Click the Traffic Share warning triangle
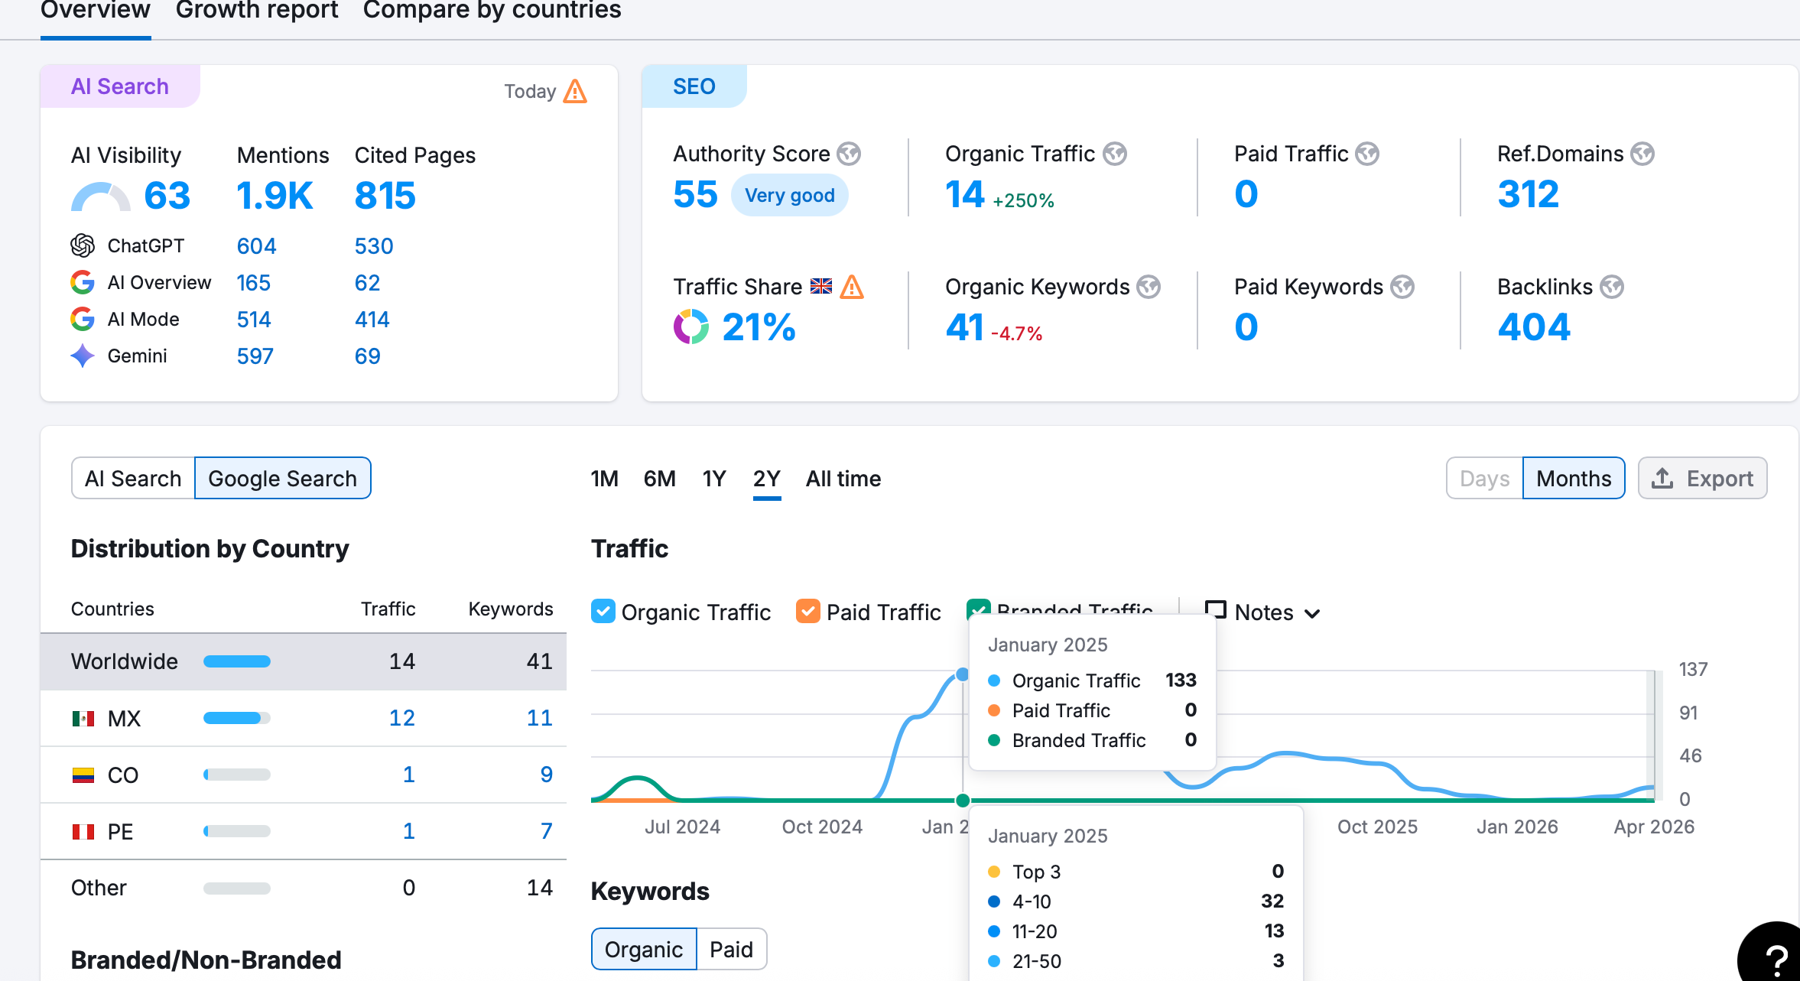The height and width of the screenshot is (981, 1800). [x=852, y=287]
